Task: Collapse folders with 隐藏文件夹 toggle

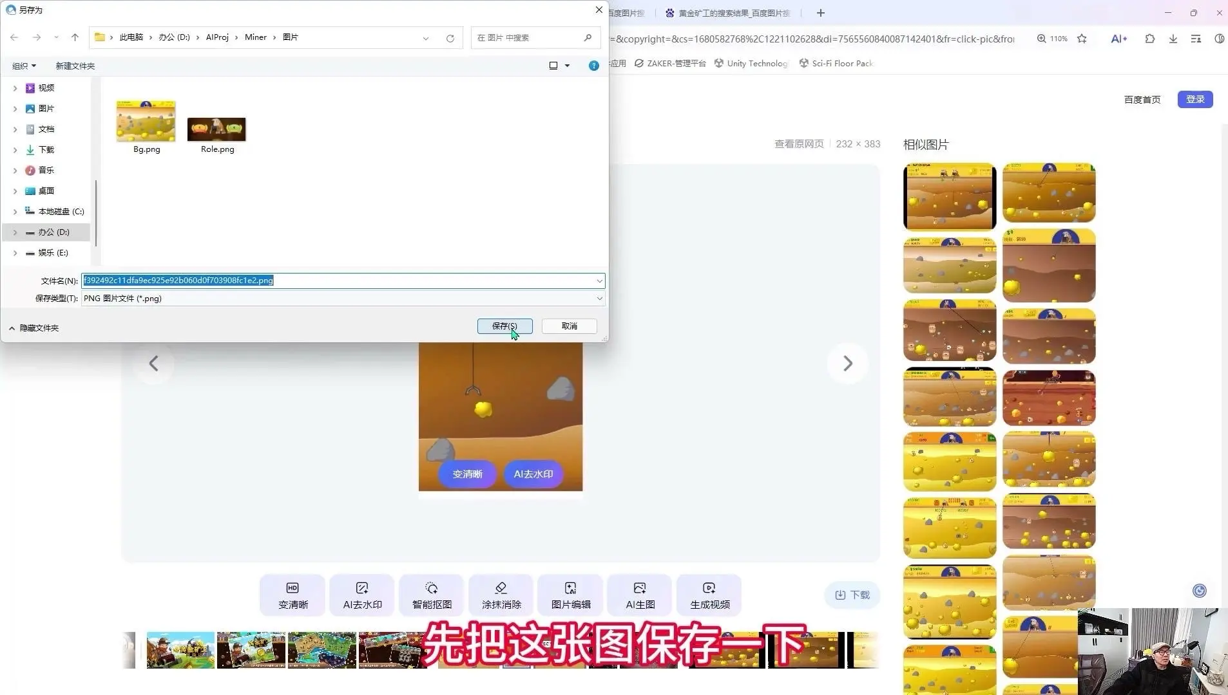Action: (34, 328)
